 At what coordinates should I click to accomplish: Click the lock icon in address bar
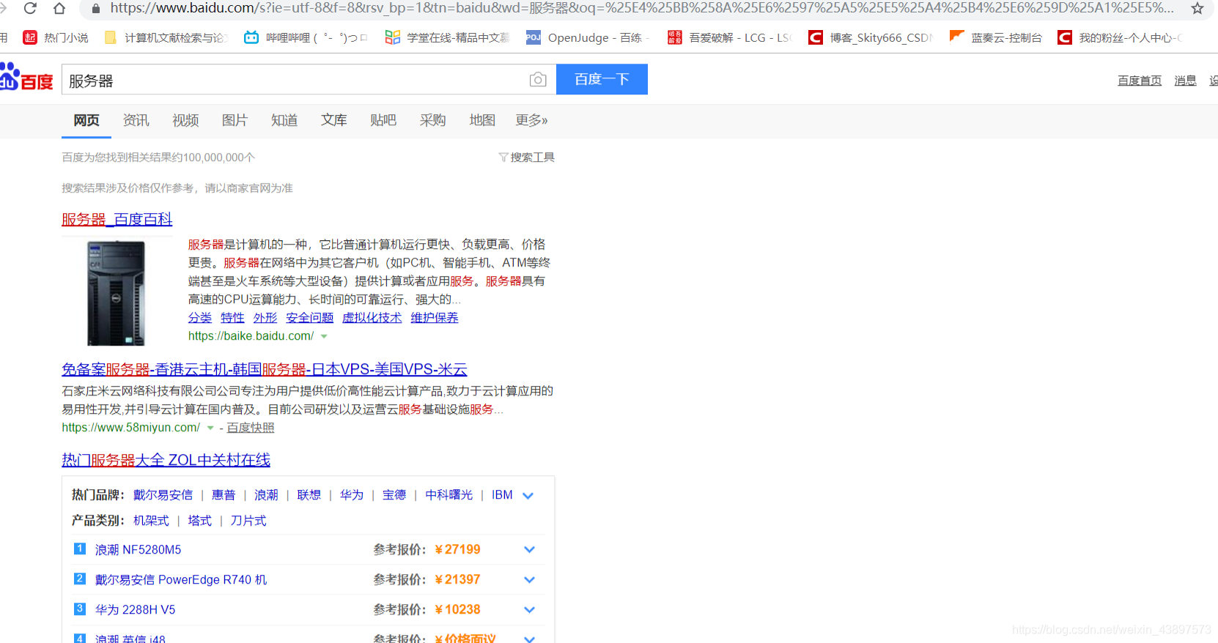(x=95, y=9)
